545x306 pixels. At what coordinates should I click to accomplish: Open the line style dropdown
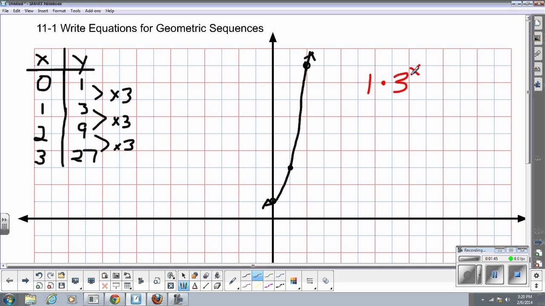coord(310,280)
